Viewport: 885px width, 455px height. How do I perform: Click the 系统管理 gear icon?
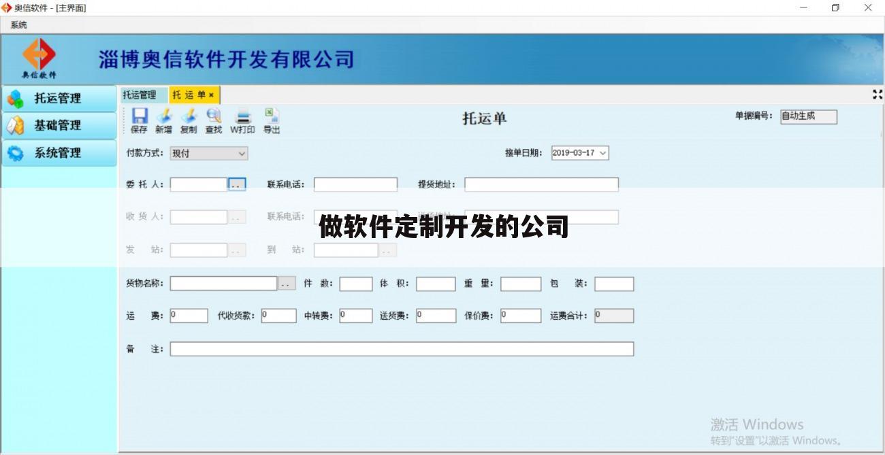point(17,152)
